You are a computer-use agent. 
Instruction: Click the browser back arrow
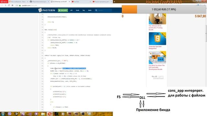click(2, 5)
